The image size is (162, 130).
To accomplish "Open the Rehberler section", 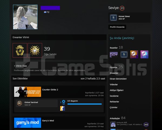I will (114, 102).
